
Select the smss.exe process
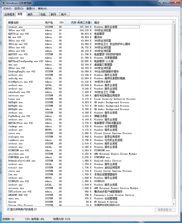73,198
